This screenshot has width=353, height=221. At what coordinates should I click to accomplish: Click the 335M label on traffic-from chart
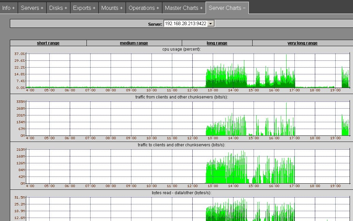(20, 102)
